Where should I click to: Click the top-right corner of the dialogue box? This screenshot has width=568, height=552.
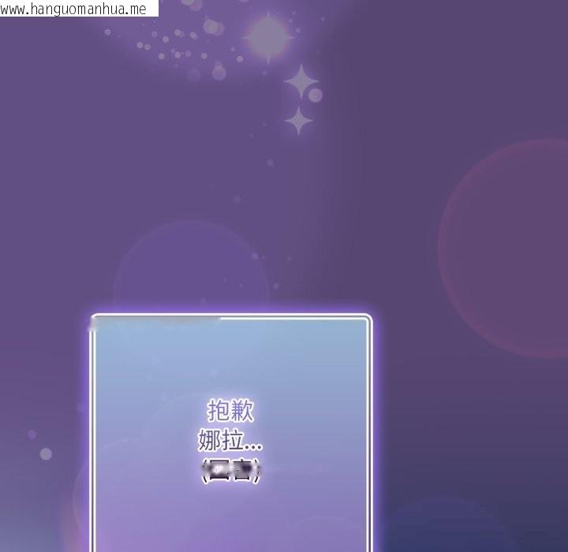point(367,319)
